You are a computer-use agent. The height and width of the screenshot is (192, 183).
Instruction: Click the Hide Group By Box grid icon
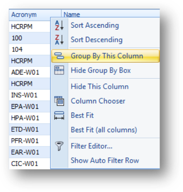[59, 70]
